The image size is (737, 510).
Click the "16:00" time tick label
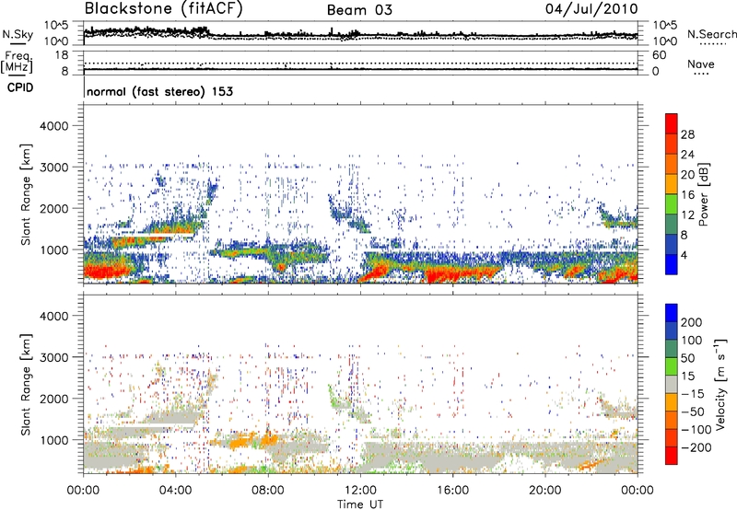[x=452, y=491]
